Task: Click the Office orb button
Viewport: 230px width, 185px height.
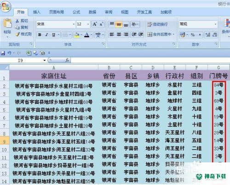Action: coord(6,6)
